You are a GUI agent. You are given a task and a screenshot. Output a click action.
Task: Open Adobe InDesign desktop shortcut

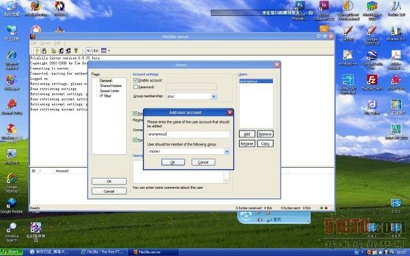(324, 10)
